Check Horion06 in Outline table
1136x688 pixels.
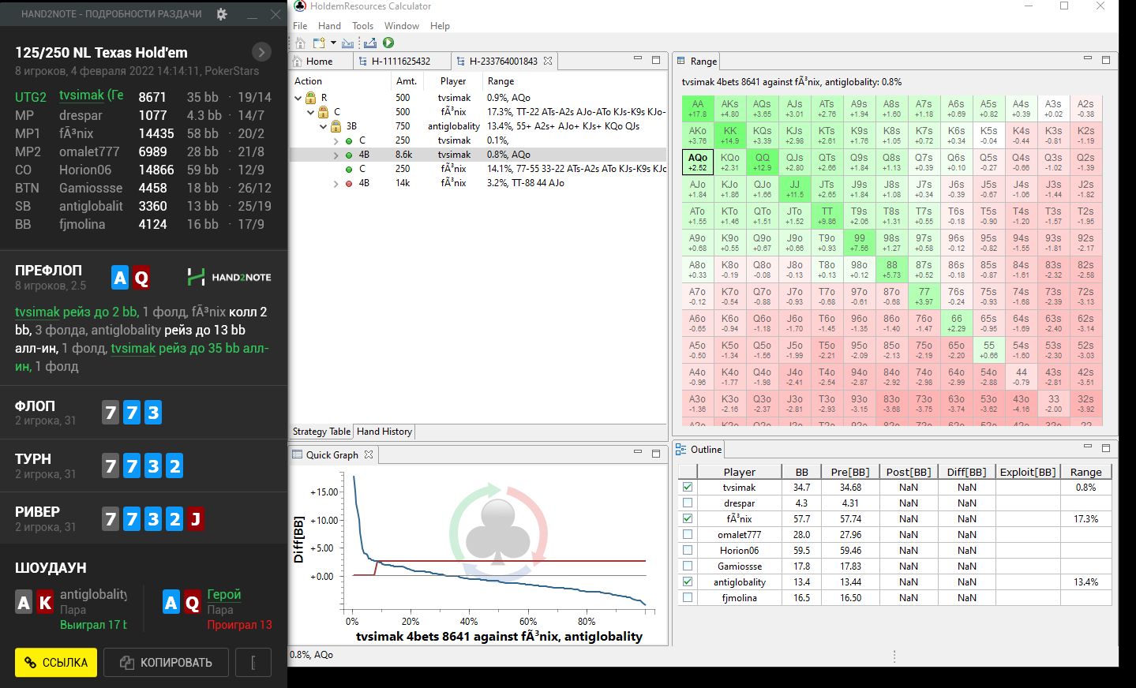coord(688,550)
